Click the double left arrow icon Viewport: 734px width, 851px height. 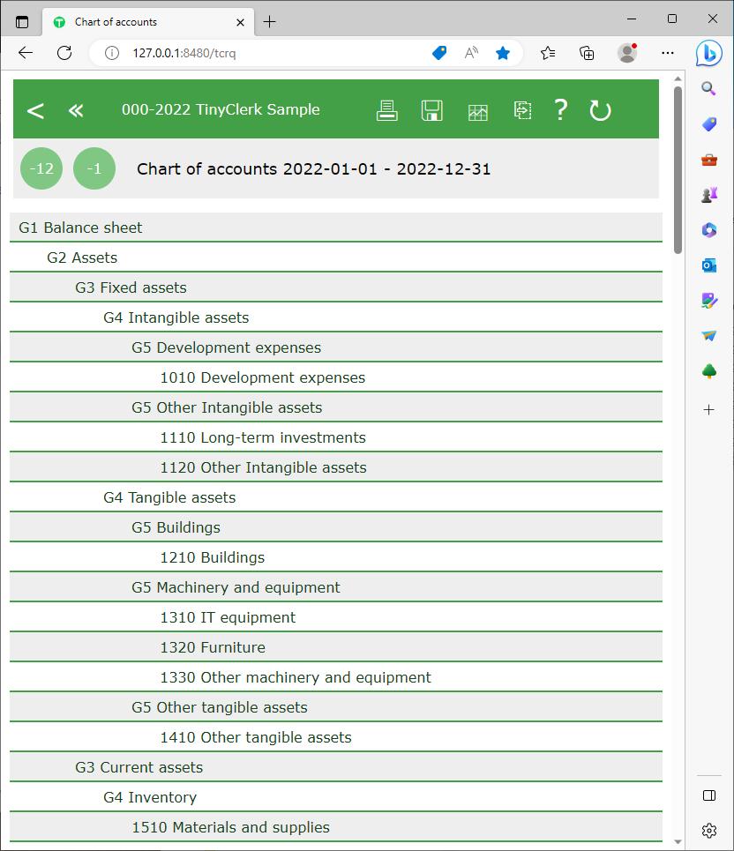pos(76,110)
